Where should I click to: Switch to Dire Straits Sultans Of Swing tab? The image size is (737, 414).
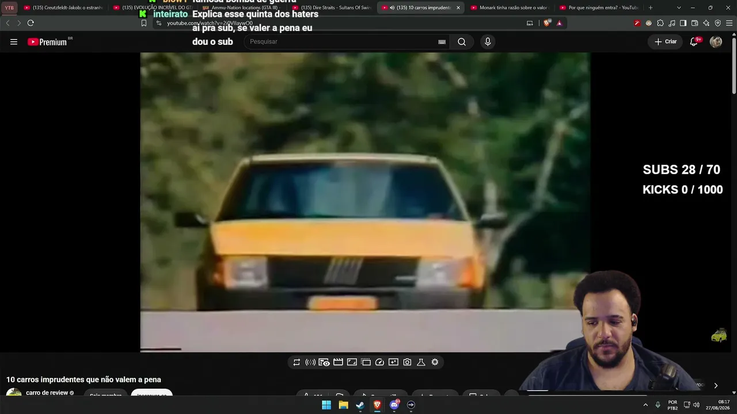332,7
